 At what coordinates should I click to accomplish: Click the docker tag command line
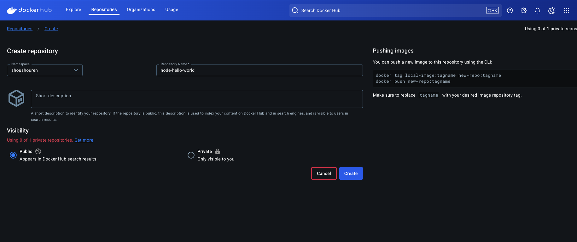[x=438, y=76]
